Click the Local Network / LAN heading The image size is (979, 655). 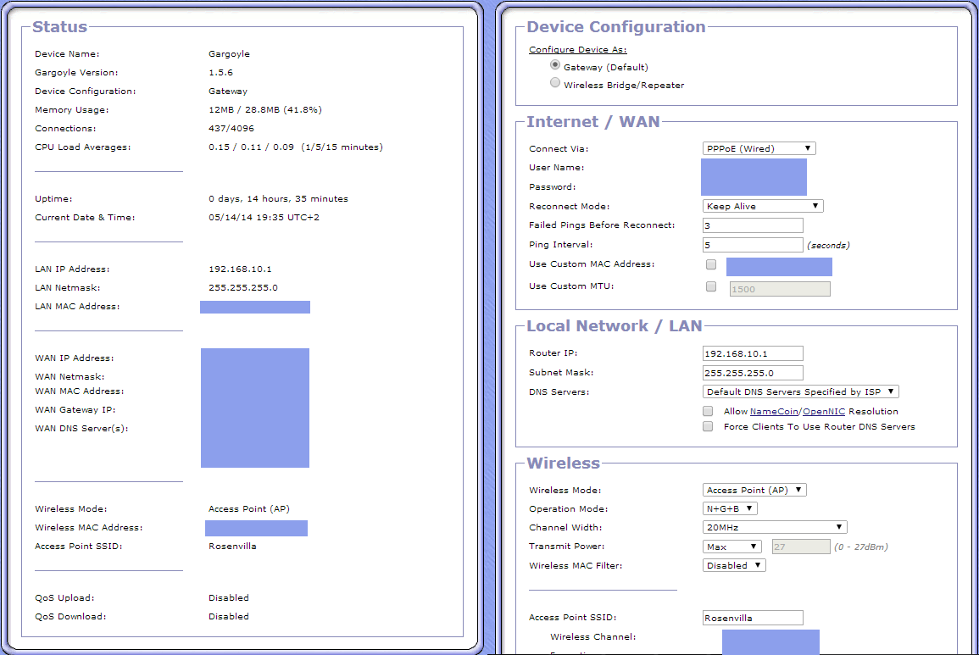[615, 326]
